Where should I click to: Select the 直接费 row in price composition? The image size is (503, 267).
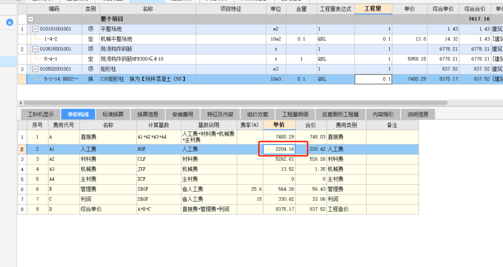pos(218,137)
